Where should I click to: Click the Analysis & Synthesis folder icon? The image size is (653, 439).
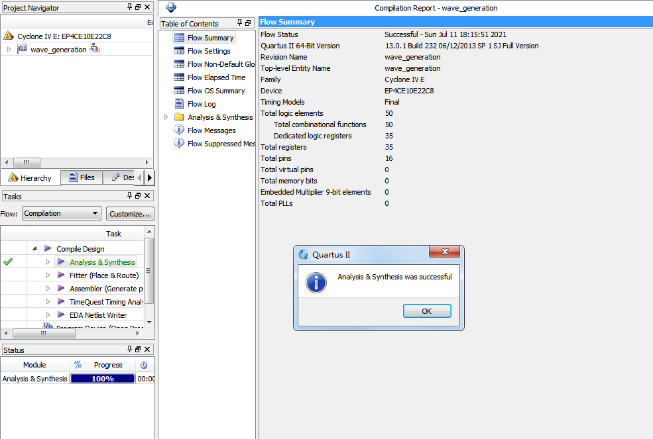click(x=179, y=117)
